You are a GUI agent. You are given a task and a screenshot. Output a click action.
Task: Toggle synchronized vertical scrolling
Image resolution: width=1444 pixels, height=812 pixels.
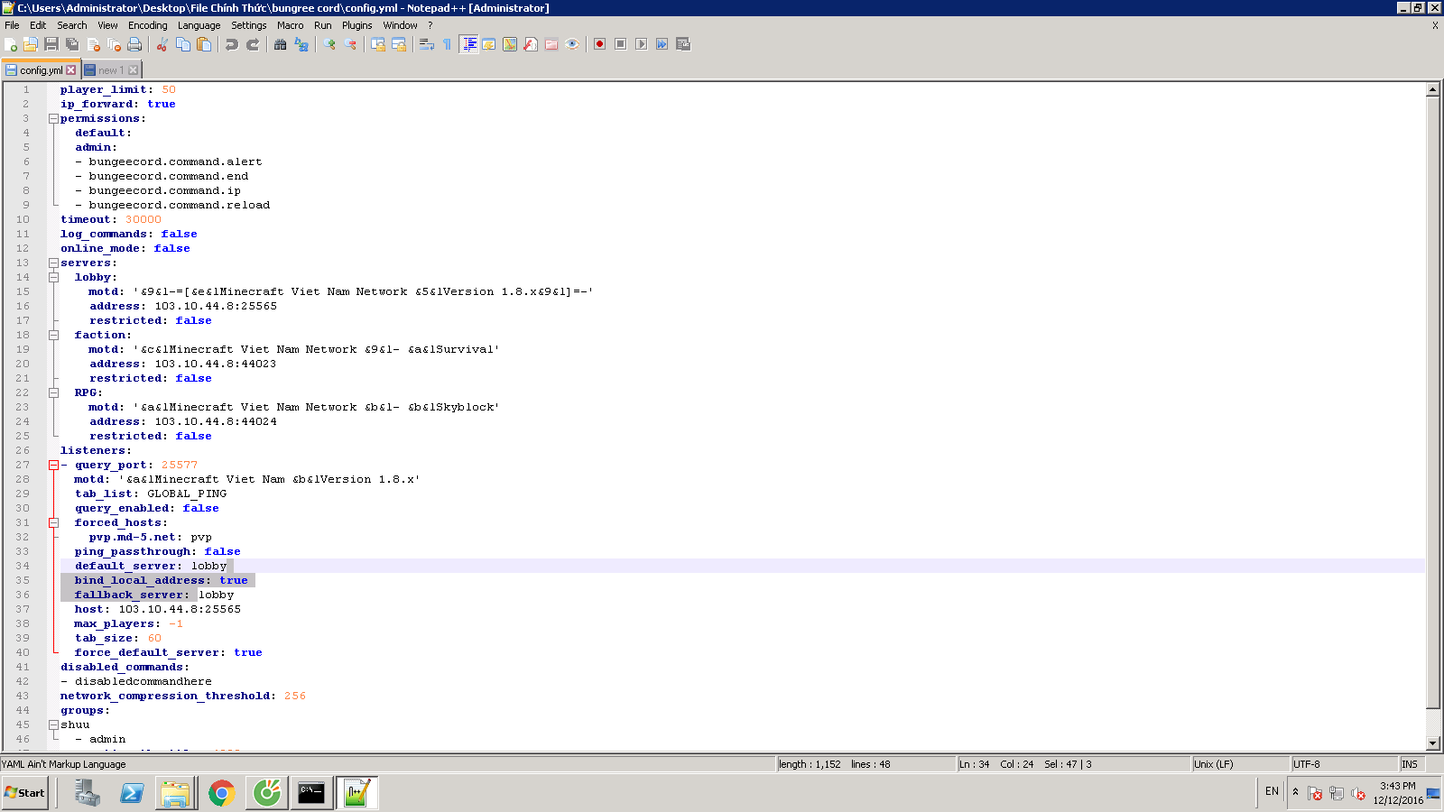click(x=378, y=44)
